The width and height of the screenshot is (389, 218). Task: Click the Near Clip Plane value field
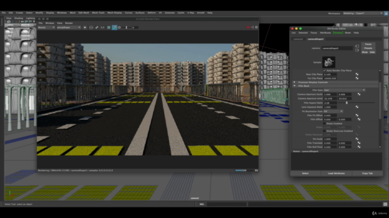(x=330, y=74)
